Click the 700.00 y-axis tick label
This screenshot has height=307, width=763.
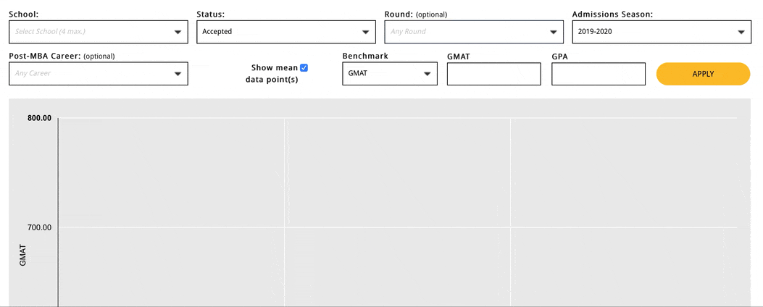(39, 227)
